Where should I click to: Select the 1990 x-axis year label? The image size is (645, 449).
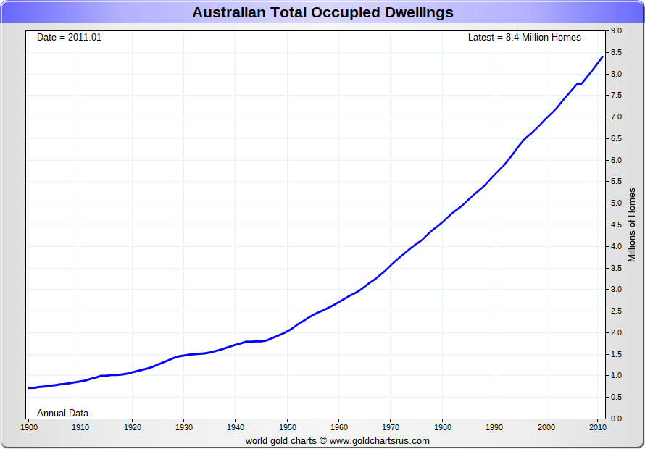(494, 427)
